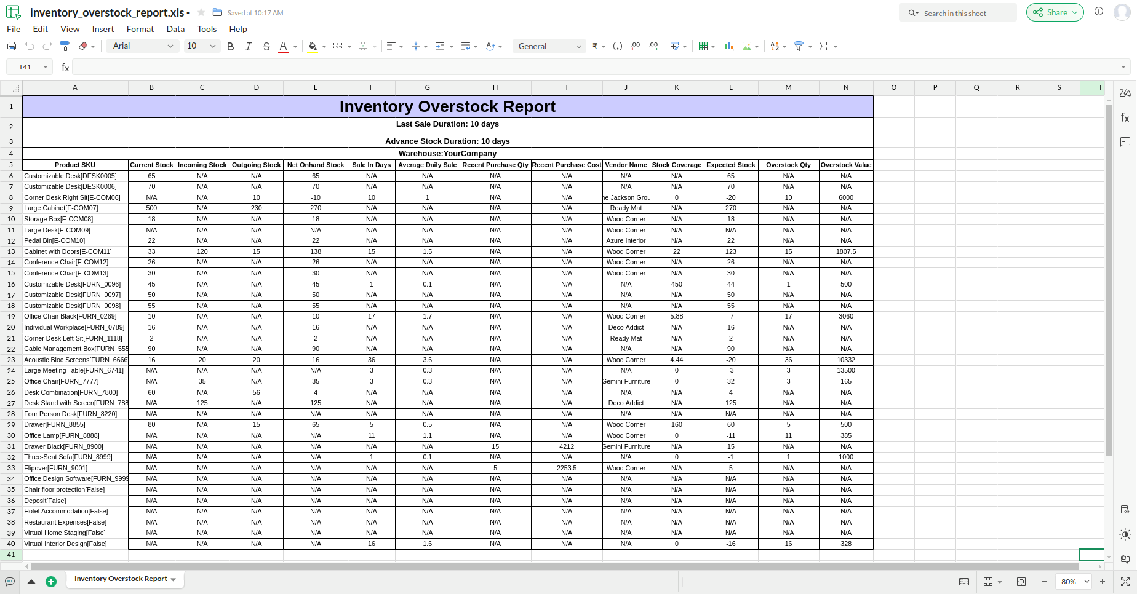This screenshot has height=594, width=1137.
Task: Open the filter icon in toolbar
Action: pyautogui.click(x=799, y=46)
